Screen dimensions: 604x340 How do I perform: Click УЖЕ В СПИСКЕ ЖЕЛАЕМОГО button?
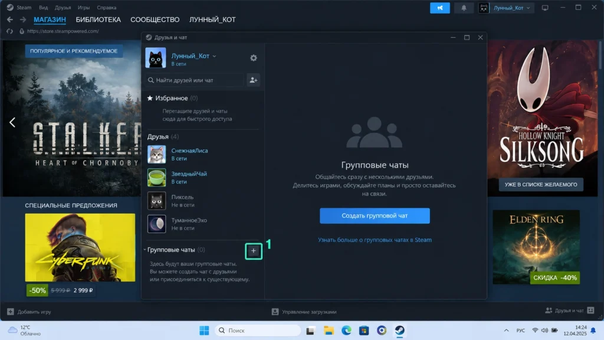coord(541,185)
